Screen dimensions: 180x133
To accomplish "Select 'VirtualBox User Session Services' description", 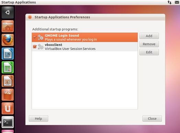I will 70,49.
